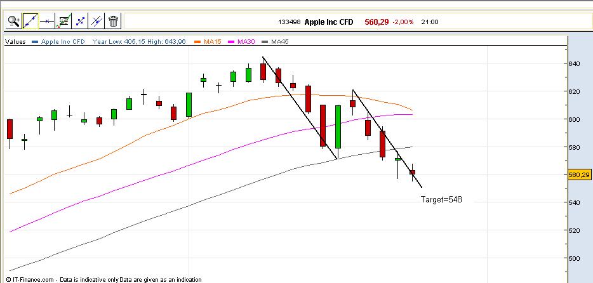
Task: Click the orange MA15 color swatch
Action: click(197, 42)
